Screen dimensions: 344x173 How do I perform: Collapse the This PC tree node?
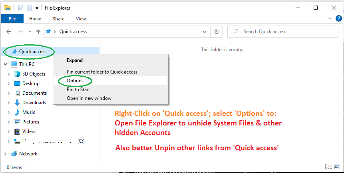(x=6, y=64)
